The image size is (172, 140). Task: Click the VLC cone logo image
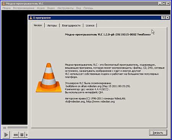click(49, 78)
